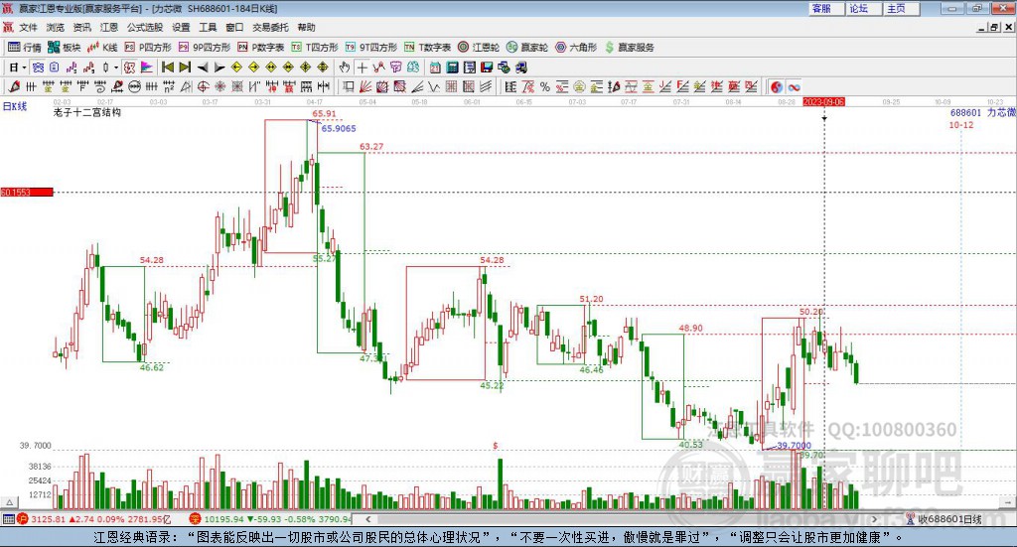Open the 赢家轮 wheel tool
1017x547 pixels.
tap(527, 48)
